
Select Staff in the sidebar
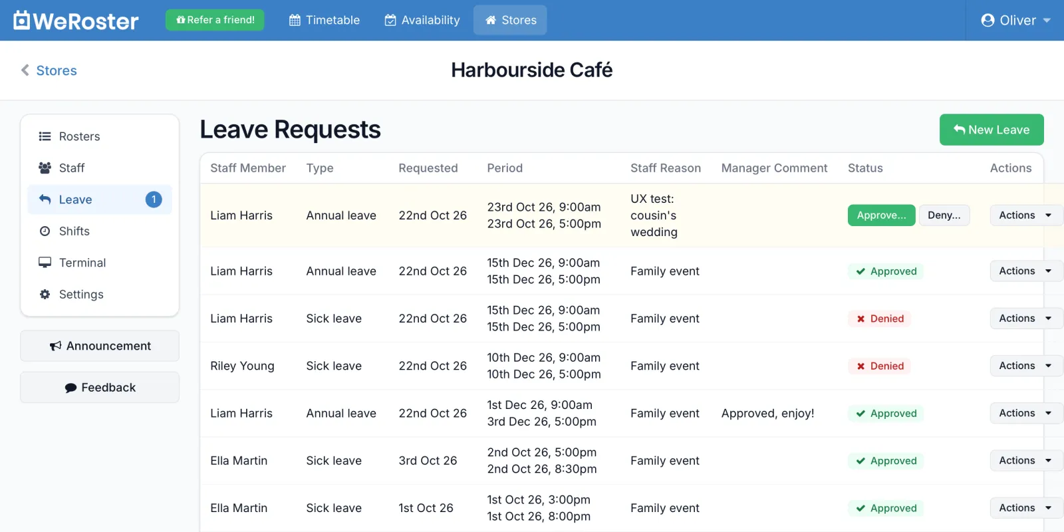100,168
